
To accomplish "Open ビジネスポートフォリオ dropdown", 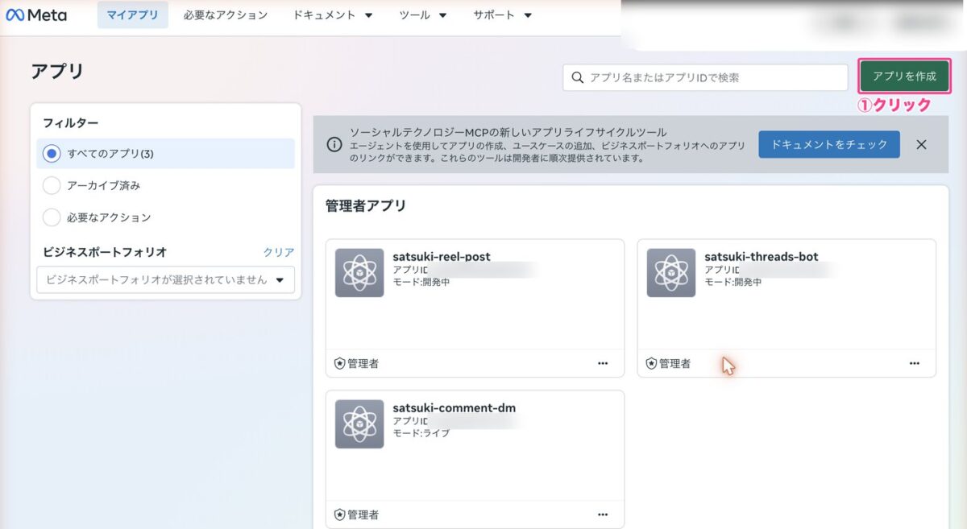I will 166,279.
